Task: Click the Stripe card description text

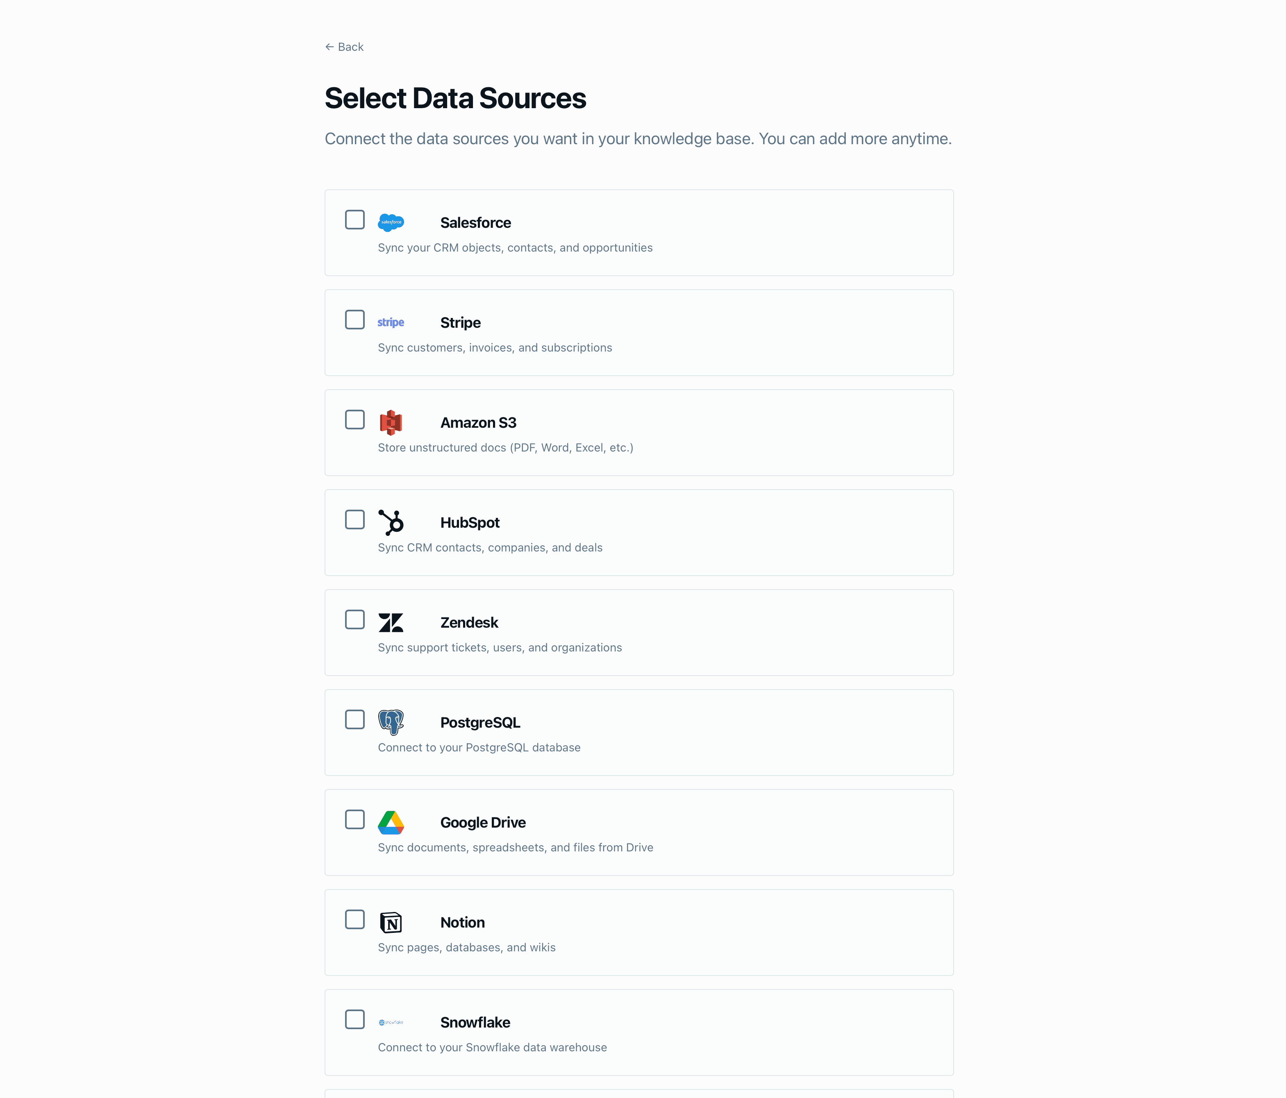Action: click(495, 347)
